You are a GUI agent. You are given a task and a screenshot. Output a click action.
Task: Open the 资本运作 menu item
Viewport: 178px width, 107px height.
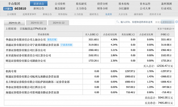(x=145, y=4)
